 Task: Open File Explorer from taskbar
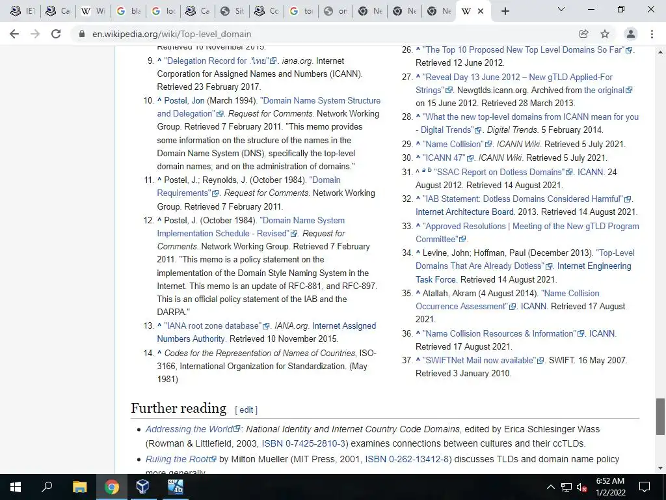coord(79,487)
